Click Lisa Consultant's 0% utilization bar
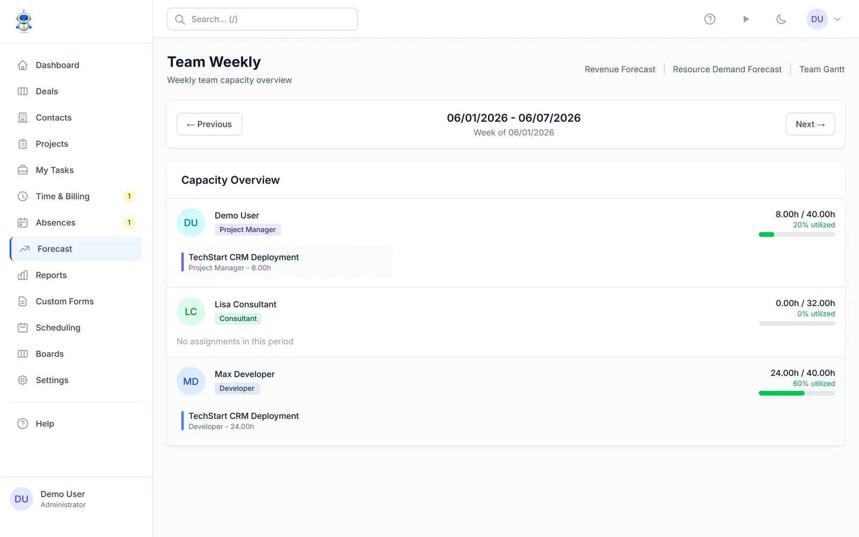859x537 pixels. pyautogui.click(x=797, y=324)
